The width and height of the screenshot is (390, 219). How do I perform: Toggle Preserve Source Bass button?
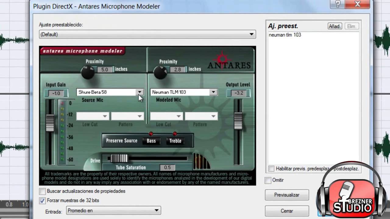point(151,141)
